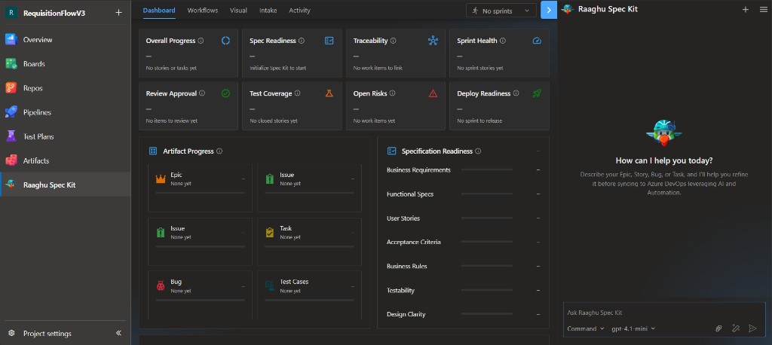Open the No sprints dropdown
The height and width of the screenshot is (345, 772).
pyautogui.click(x=501, y=11)
